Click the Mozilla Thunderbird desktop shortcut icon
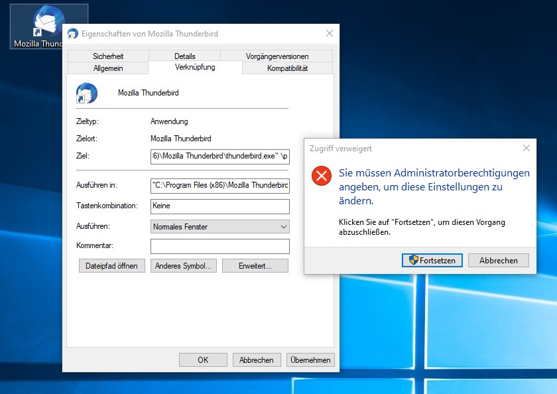Viewport: 557px width, 394px height. [48, 26]
